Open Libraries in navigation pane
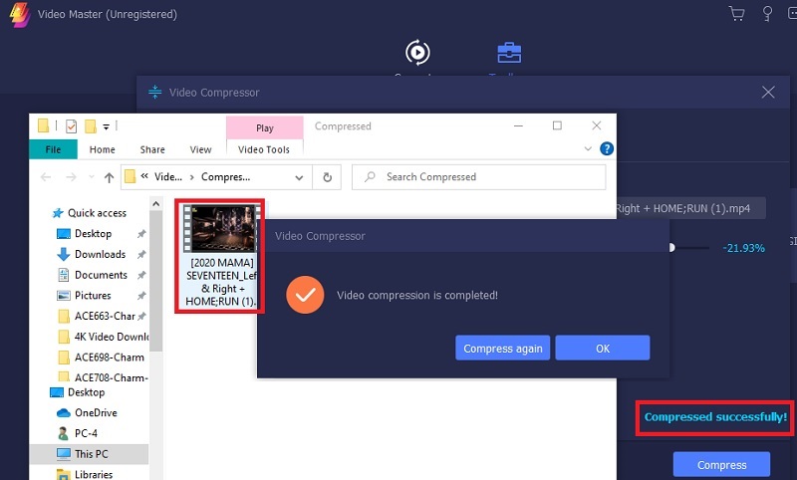The width and height of the screenshot is (797, 480). 94,474
